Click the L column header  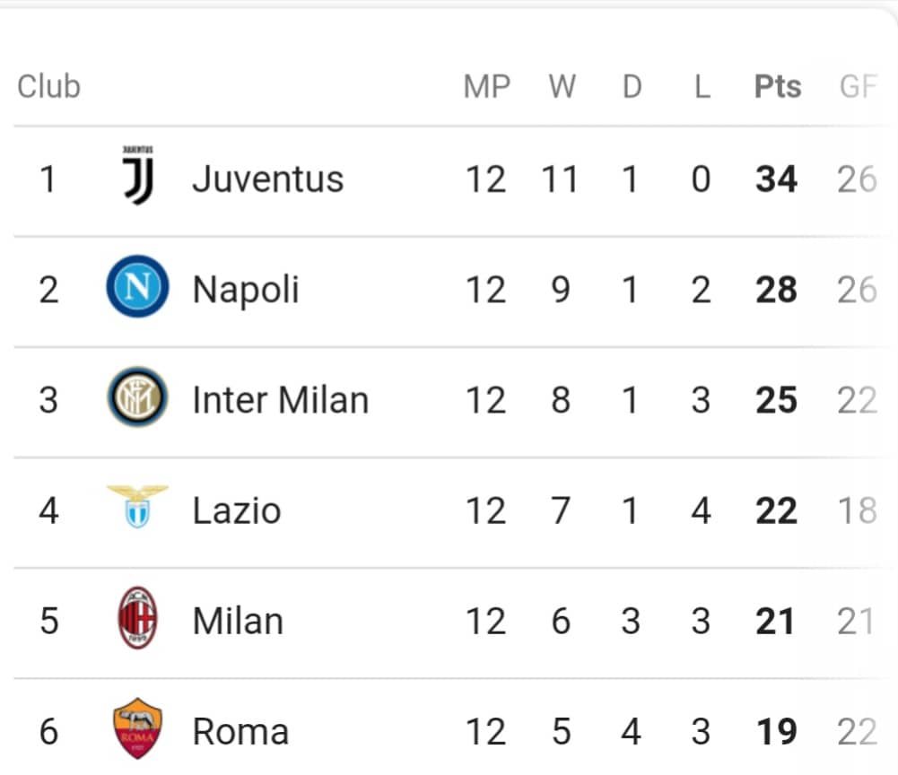pos(702,86)
